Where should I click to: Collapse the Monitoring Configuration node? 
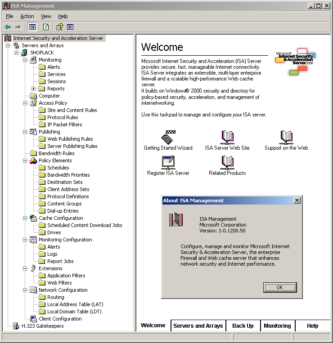25,240
